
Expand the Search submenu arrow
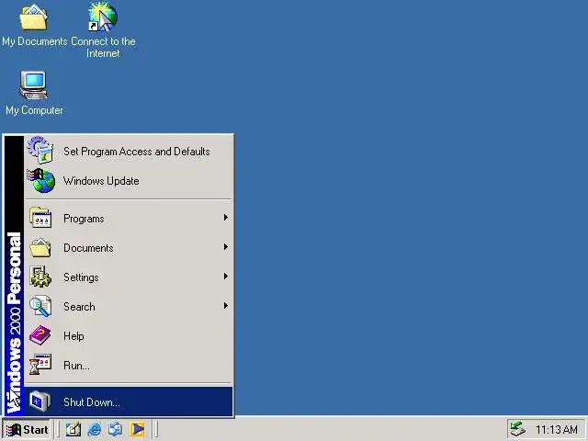tap(226, 306)
